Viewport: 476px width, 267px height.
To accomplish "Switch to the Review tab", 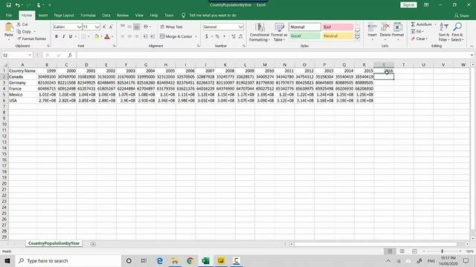I will [x=123, y=15].
